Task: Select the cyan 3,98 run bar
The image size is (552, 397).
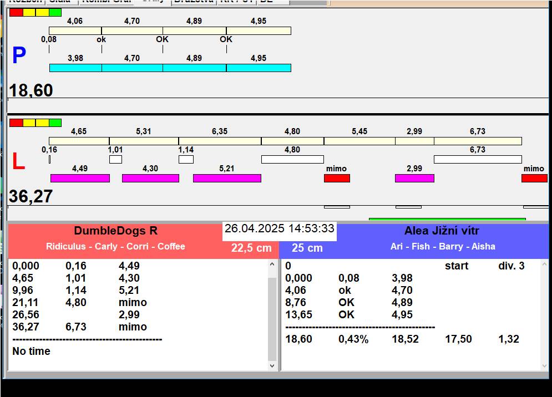Action: [x=75, y=68]
